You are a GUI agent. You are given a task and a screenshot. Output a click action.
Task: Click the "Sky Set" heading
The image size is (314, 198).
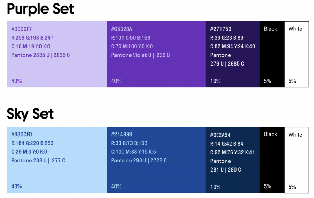coord(30,114)
